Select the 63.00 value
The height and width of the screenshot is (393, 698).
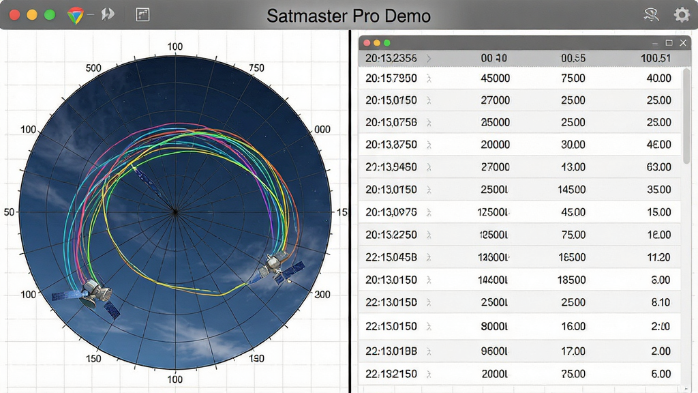click(659, 167)
